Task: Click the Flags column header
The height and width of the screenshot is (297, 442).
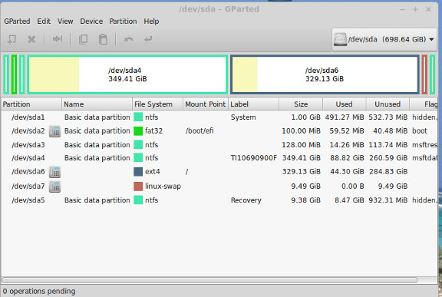Action: coord(424,104)
